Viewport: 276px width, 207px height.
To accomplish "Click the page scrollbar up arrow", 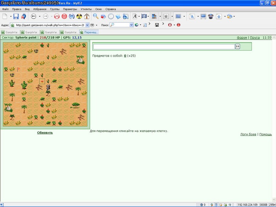I will tap(274, 38).
